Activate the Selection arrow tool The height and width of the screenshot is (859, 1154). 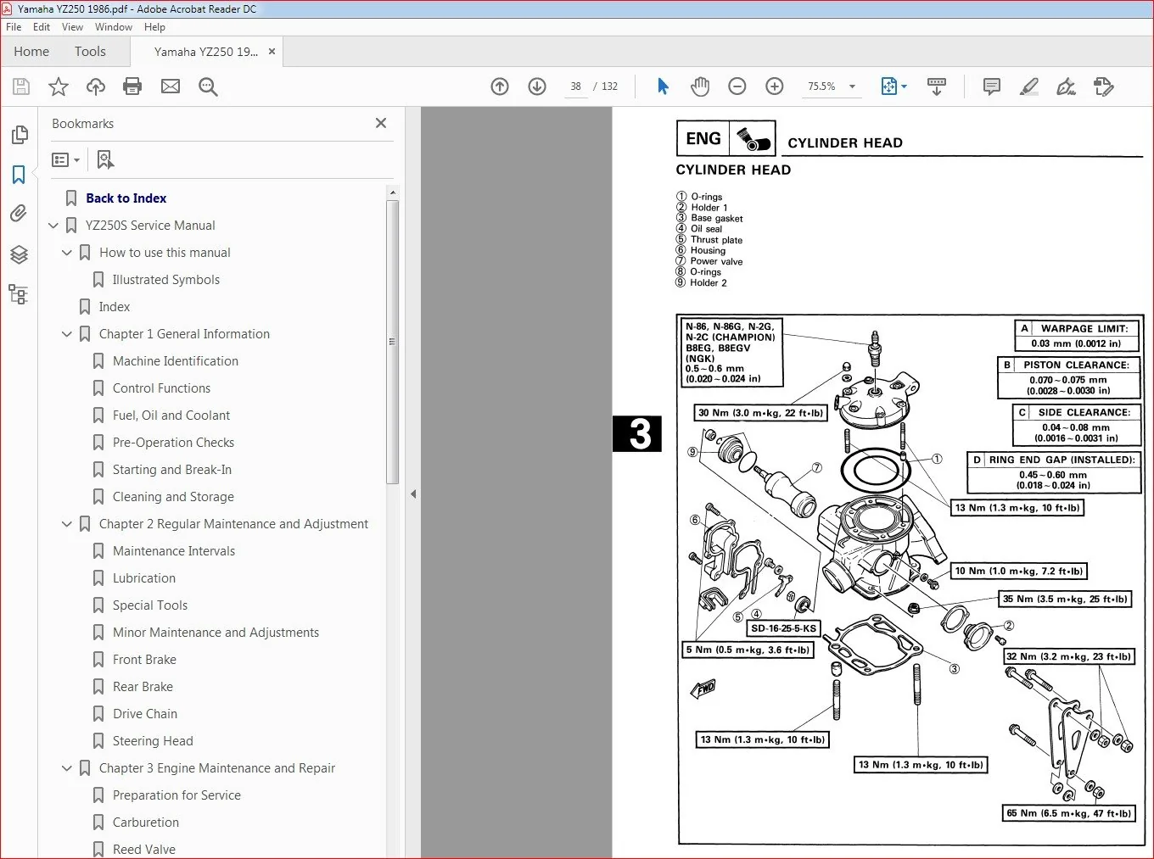click(x=663, y=86)
